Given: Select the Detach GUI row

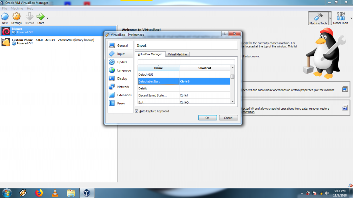Looking at the screenshot, I should pos(184,75).
